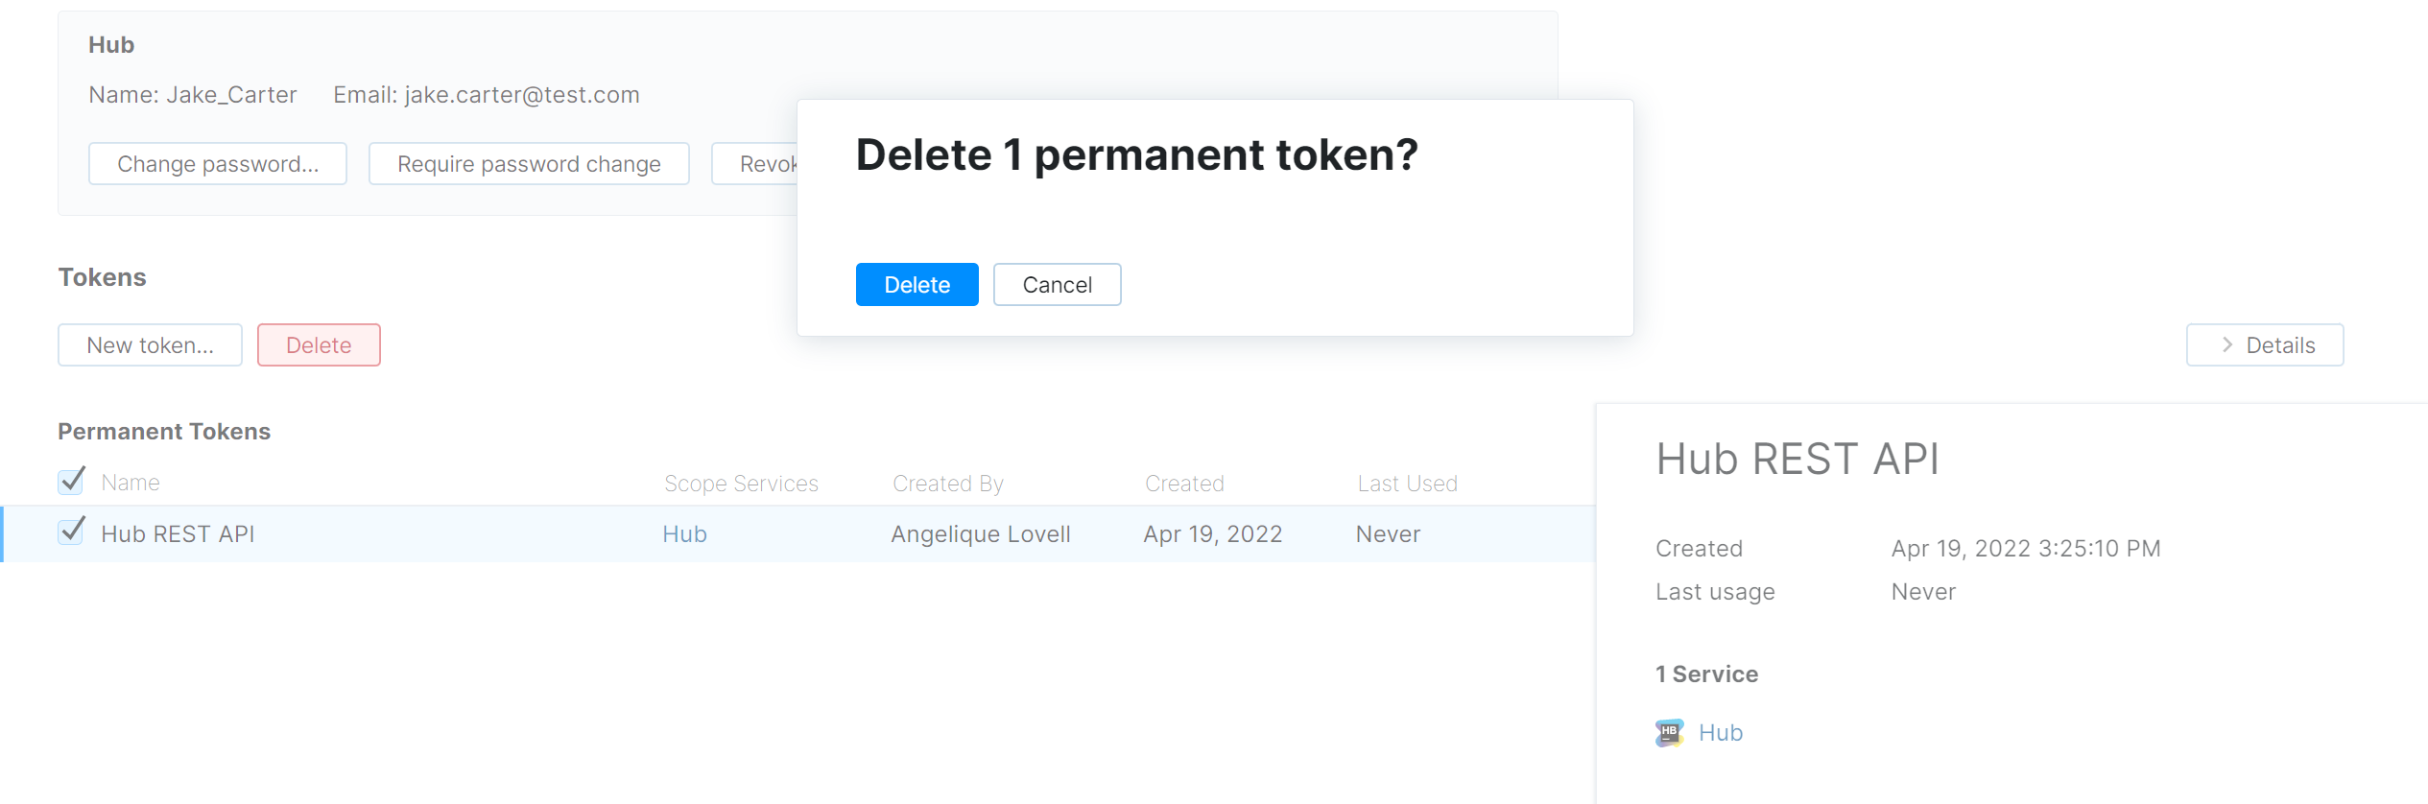The image size is (2428, 804).
Task: Open the Change password dialog
Action: point(217,163)
